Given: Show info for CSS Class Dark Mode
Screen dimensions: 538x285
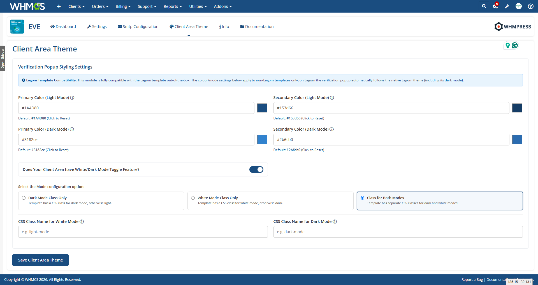Looking at the screenshot, I should (x=335, y=222).
